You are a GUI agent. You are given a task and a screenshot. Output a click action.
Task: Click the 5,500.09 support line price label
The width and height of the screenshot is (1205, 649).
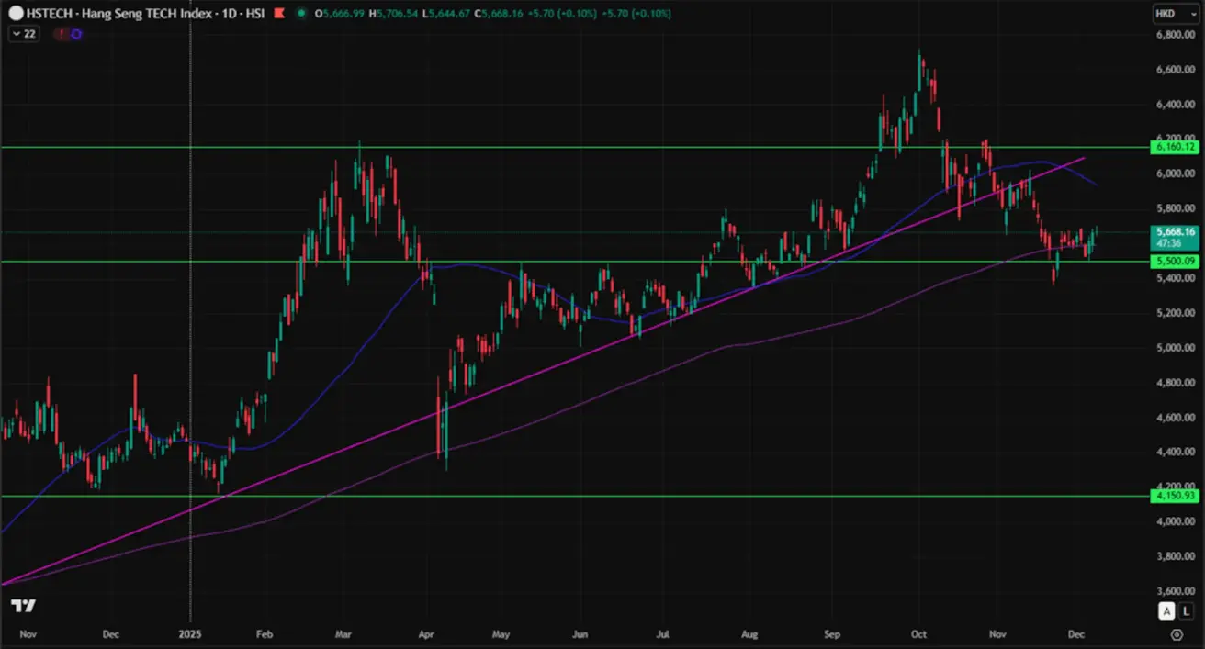(1176, 262)
